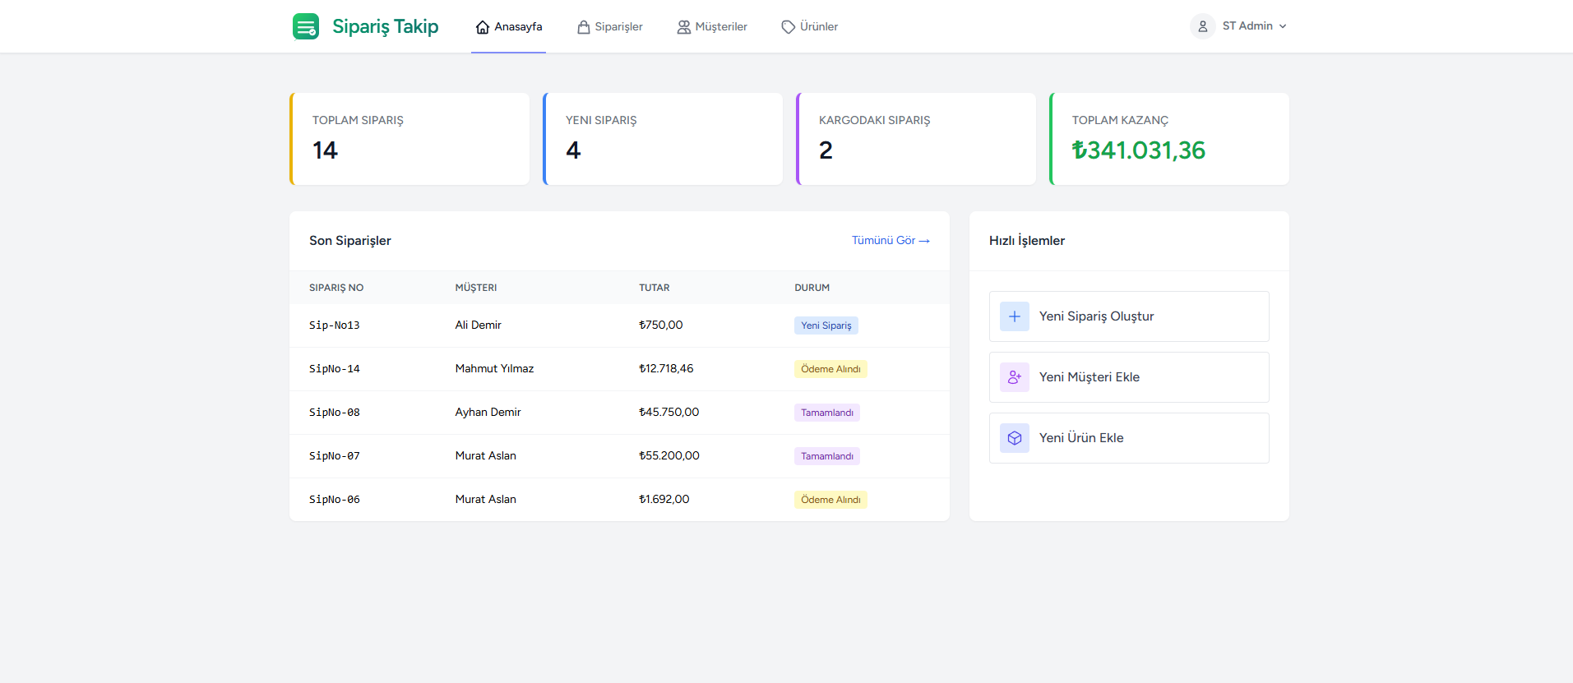Click the Toplam Kazanç summary card
Image resolution: width=1573 pixels, height=683 pixels.
pos(1169,139)
